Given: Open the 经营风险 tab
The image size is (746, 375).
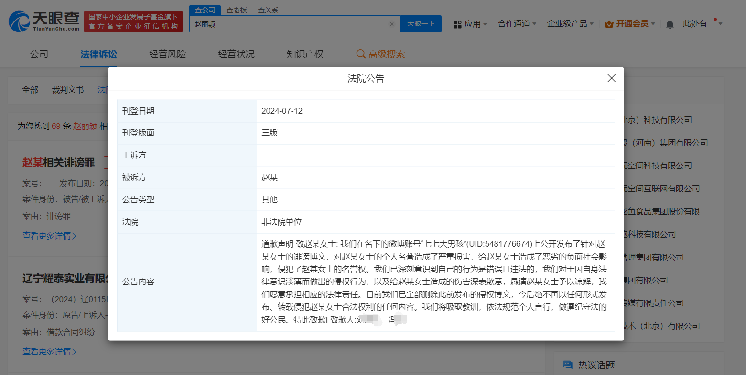Looking at the screenshot, I should tap(167, 54).
